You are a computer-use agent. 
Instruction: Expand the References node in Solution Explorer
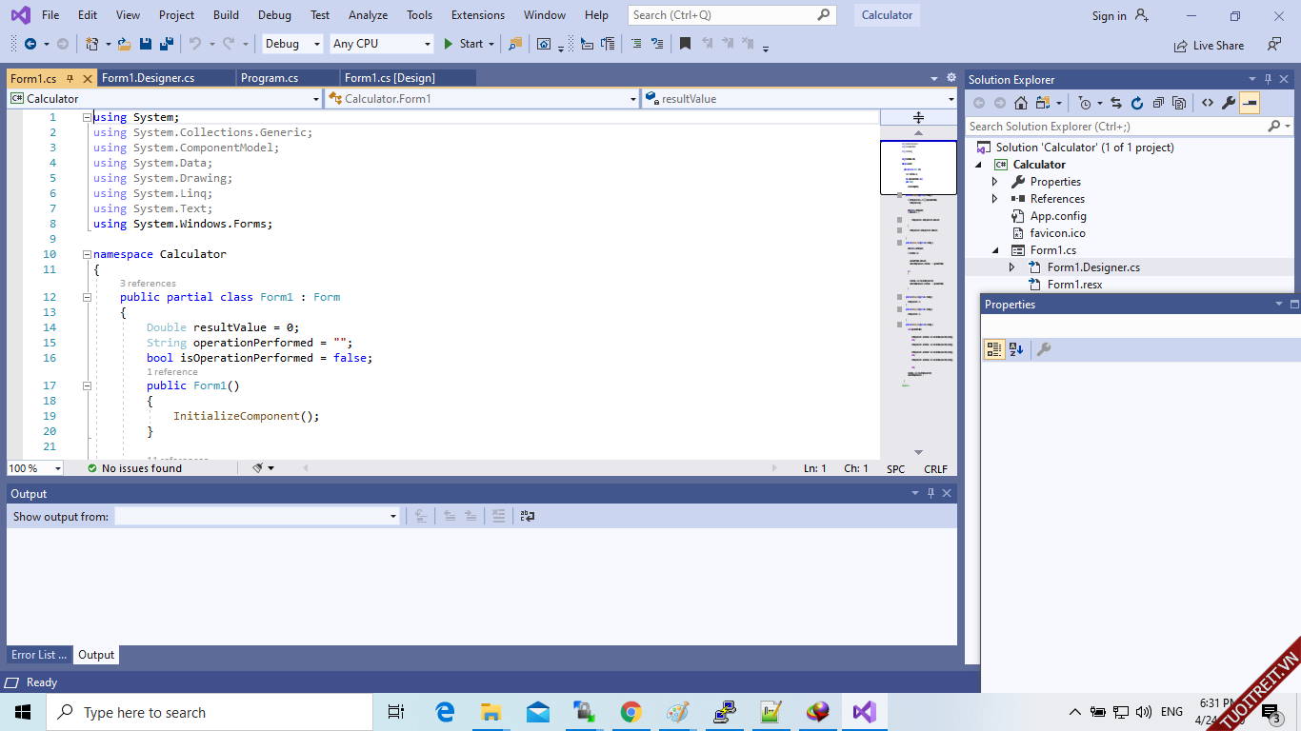tap(995, 199)
